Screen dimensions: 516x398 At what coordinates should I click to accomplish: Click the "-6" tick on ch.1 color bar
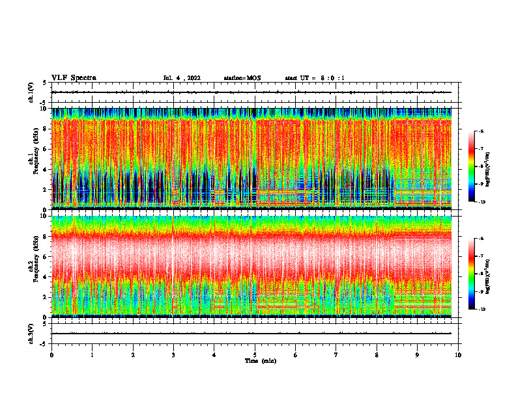[481, 131]
